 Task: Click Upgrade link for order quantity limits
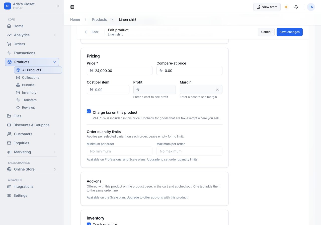click(153, 159)
